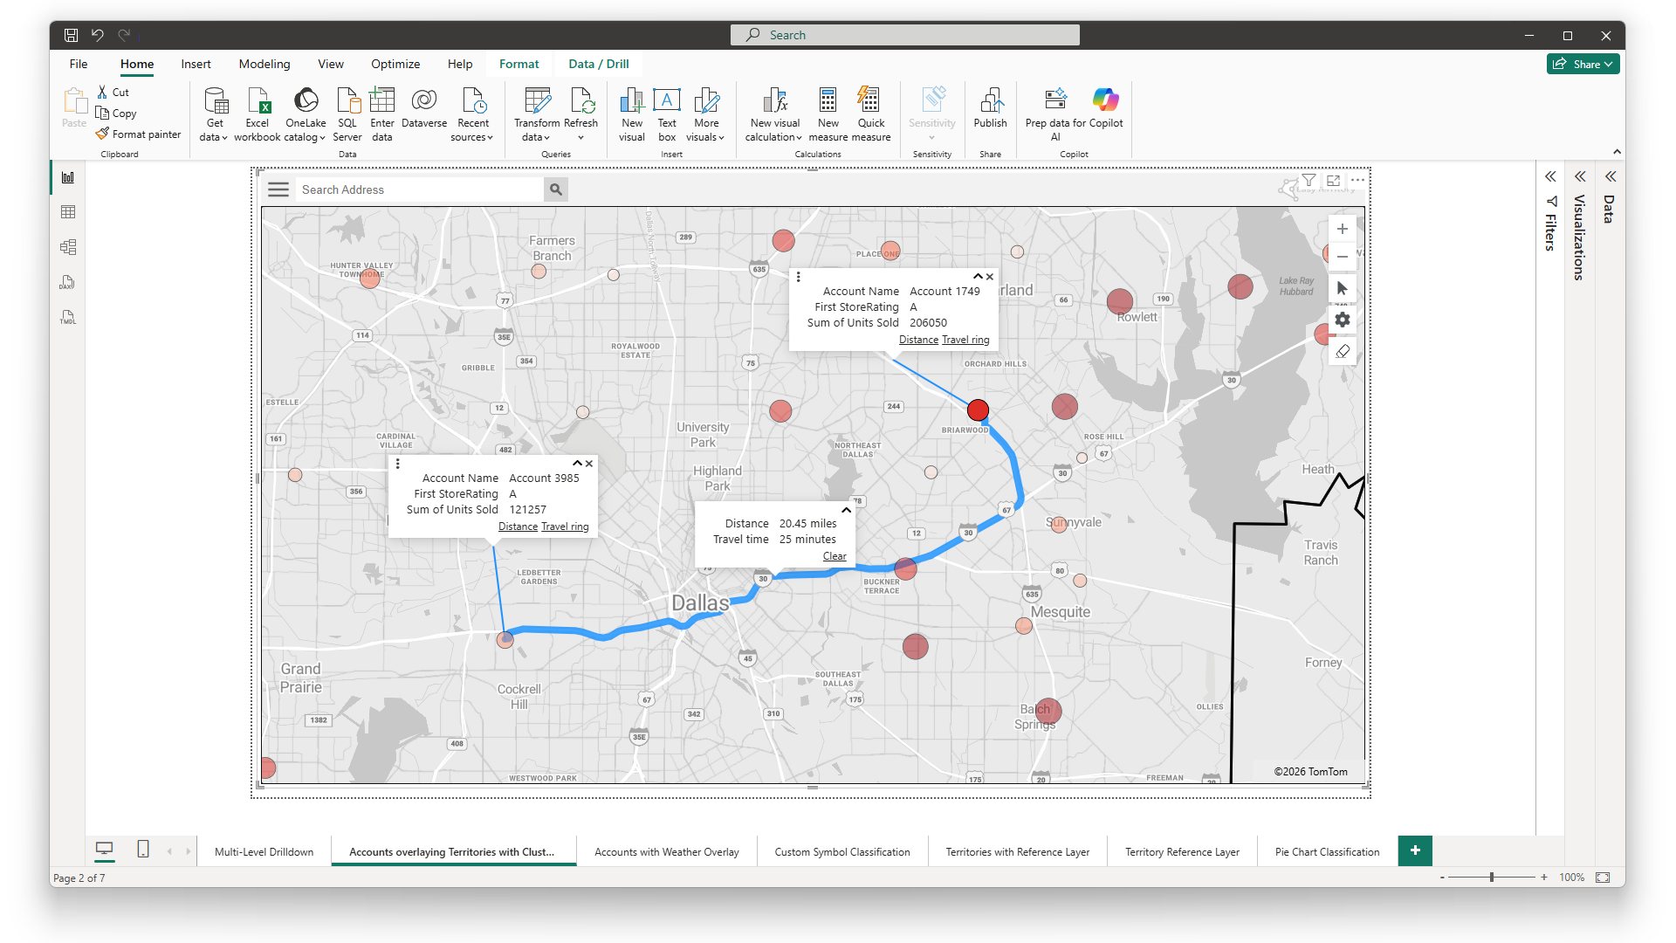The image size is (1676, 943).
Task: Click the map settings gear icon
Action: tap(1343, 320)
